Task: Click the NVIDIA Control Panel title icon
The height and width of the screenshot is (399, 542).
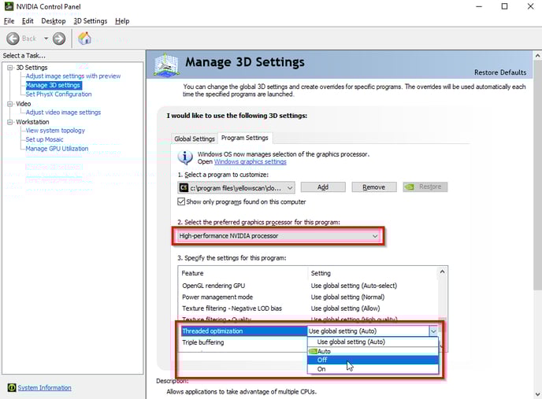Action: point(9,6)
